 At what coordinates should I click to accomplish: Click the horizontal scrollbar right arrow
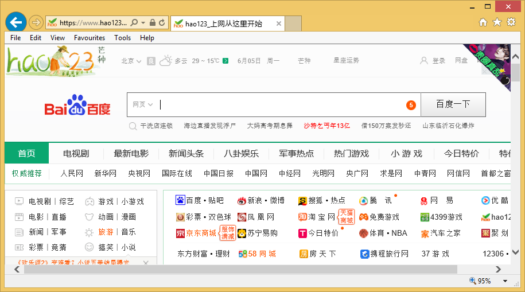pyautogui.click(x=498, y=269)
